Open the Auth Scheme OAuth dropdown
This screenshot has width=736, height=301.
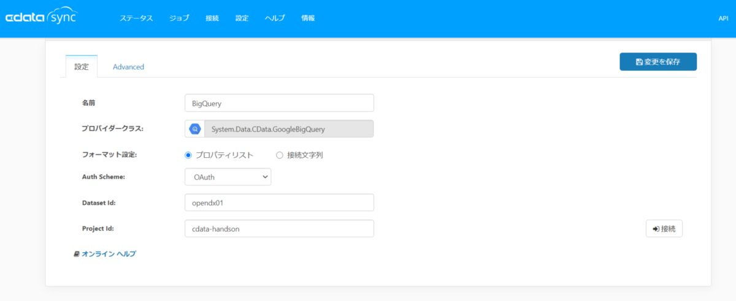(x=228, y=177)
